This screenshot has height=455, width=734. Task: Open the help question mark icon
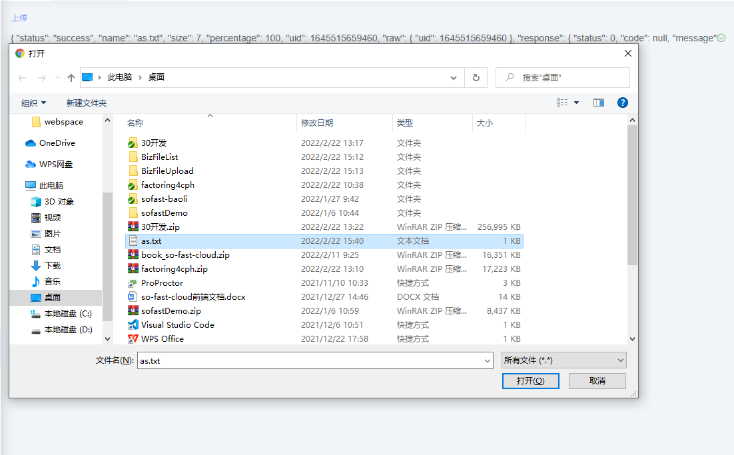pos(622,103)
